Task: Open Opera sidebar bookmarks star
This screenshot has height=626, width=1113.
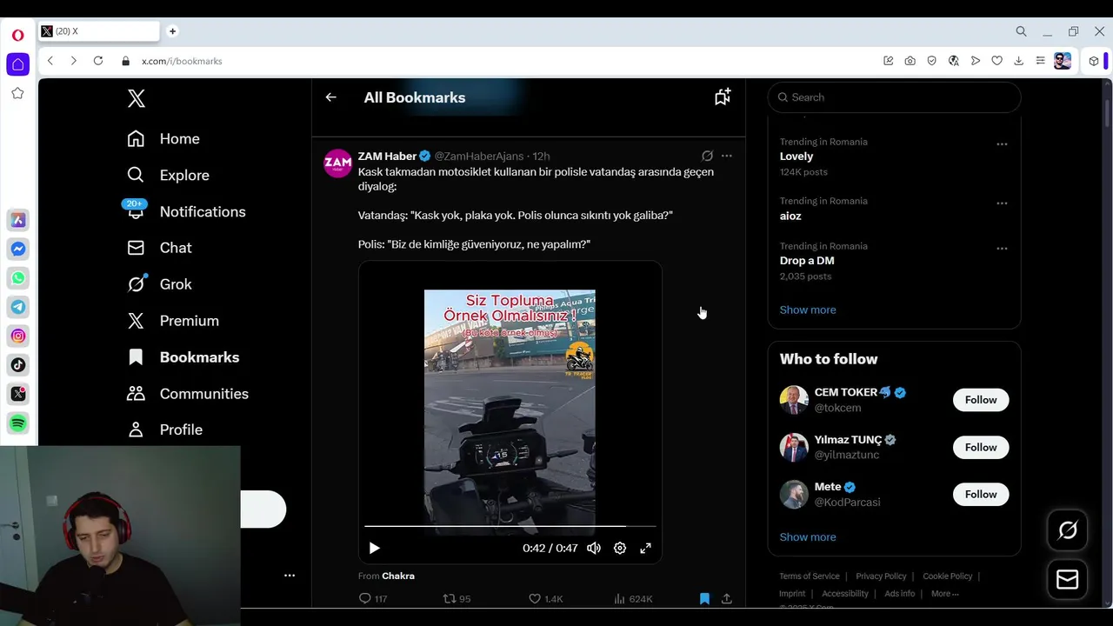Action: [x=17, y=93]
